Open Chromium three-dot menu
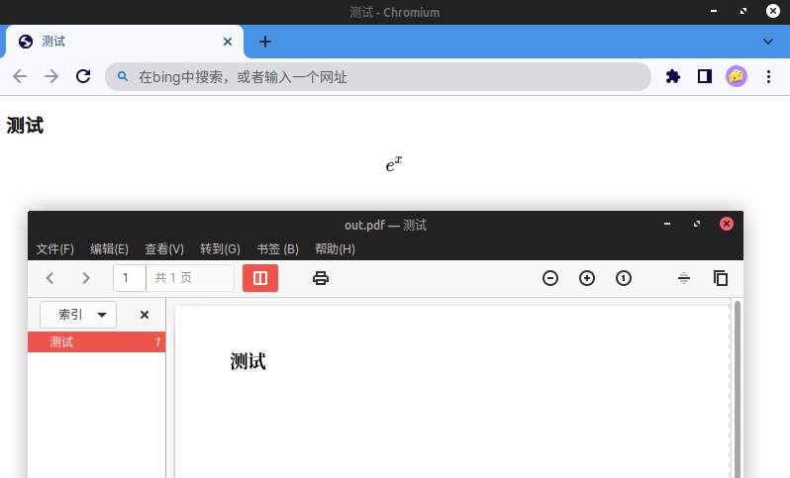Screen dimensions: 790x478 [x=768, y=76]
